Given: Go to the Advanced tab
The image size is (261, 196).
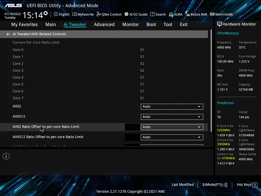Looking at the screenshot, I should [x=104, y=24].
